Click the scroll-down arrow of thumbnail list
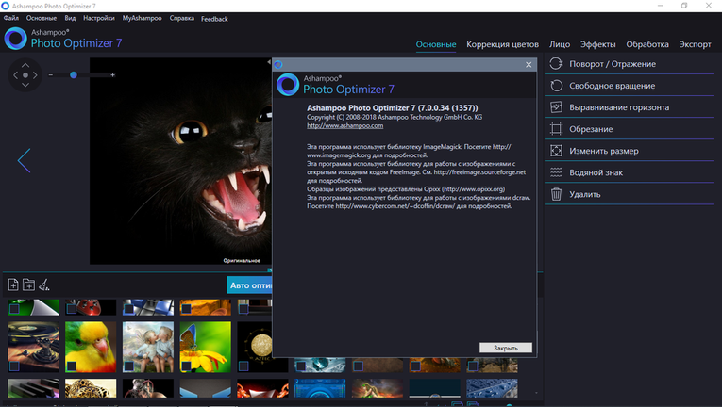 536,393
